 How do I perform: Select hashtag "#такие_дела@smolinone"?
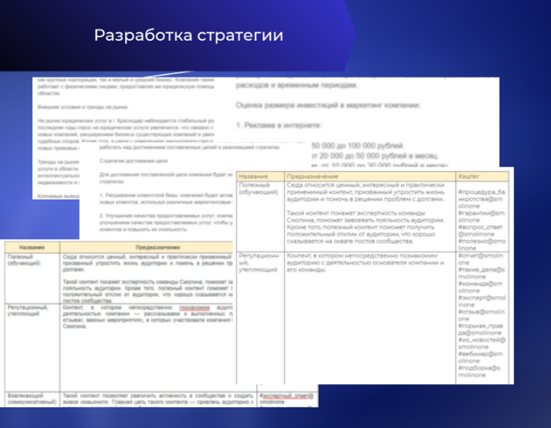481,273
